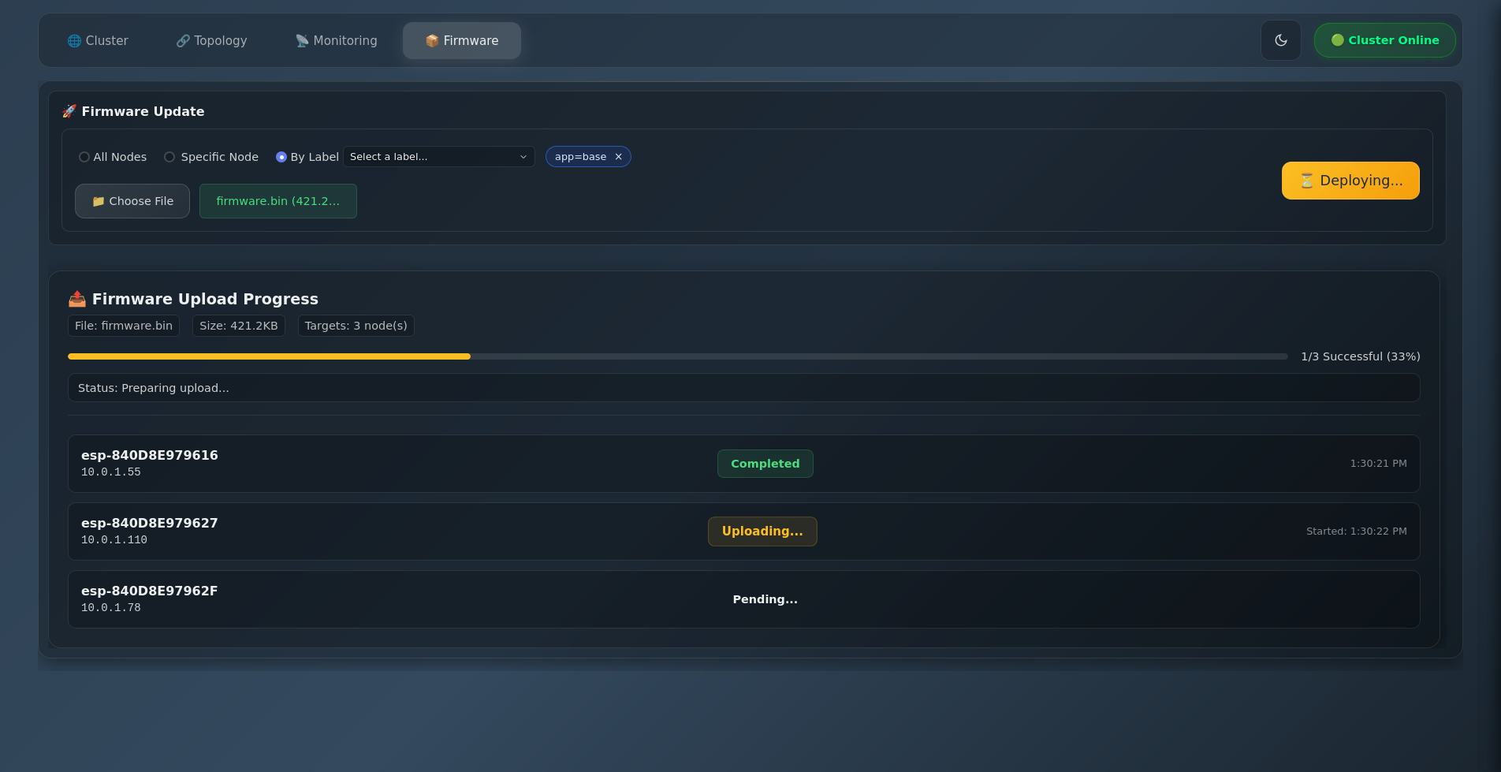
Task: Click the satellite dish icon beside Monitoring
Action: pos(302,41)
